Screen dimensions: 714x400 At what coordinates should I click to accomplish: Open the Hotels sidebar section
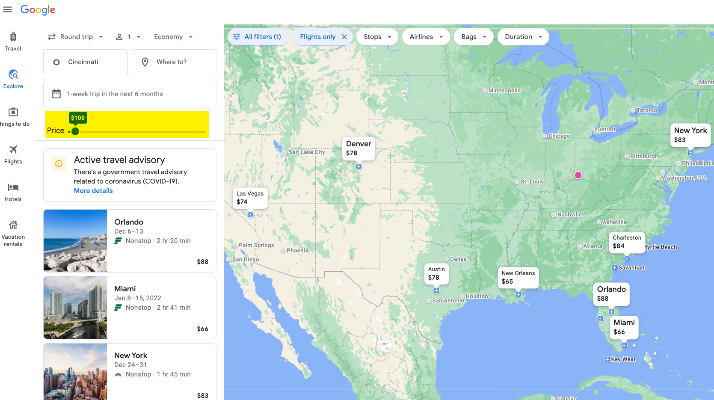click(x=13, y=192)
